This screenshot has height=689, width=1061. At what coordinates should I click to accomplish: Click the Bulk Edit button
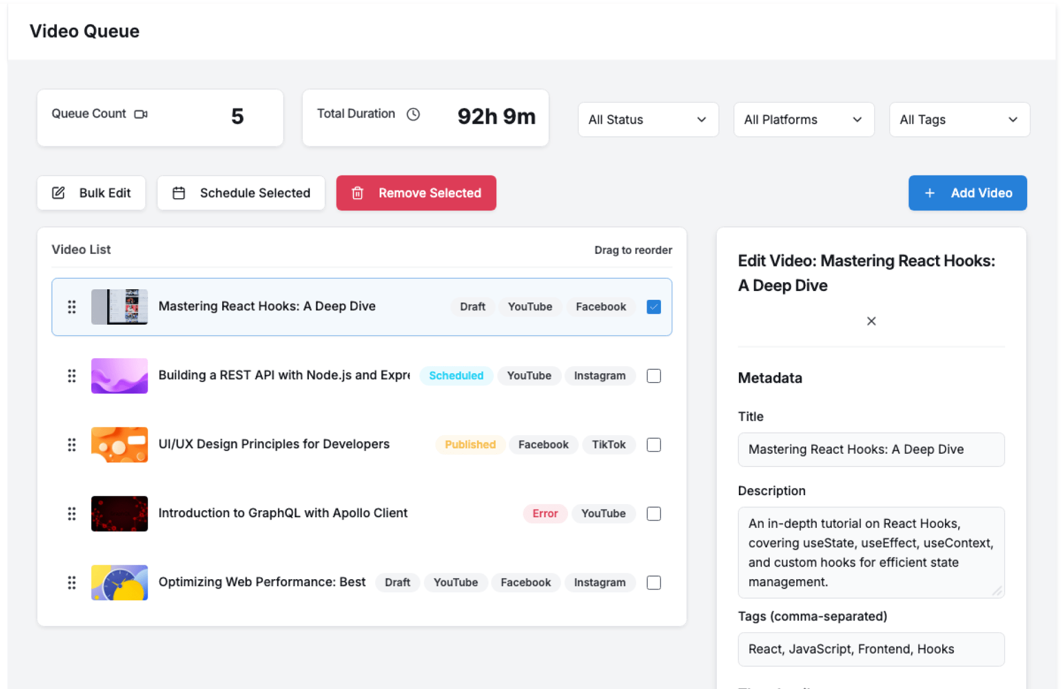pyautogui.click(x=92, y=193)
